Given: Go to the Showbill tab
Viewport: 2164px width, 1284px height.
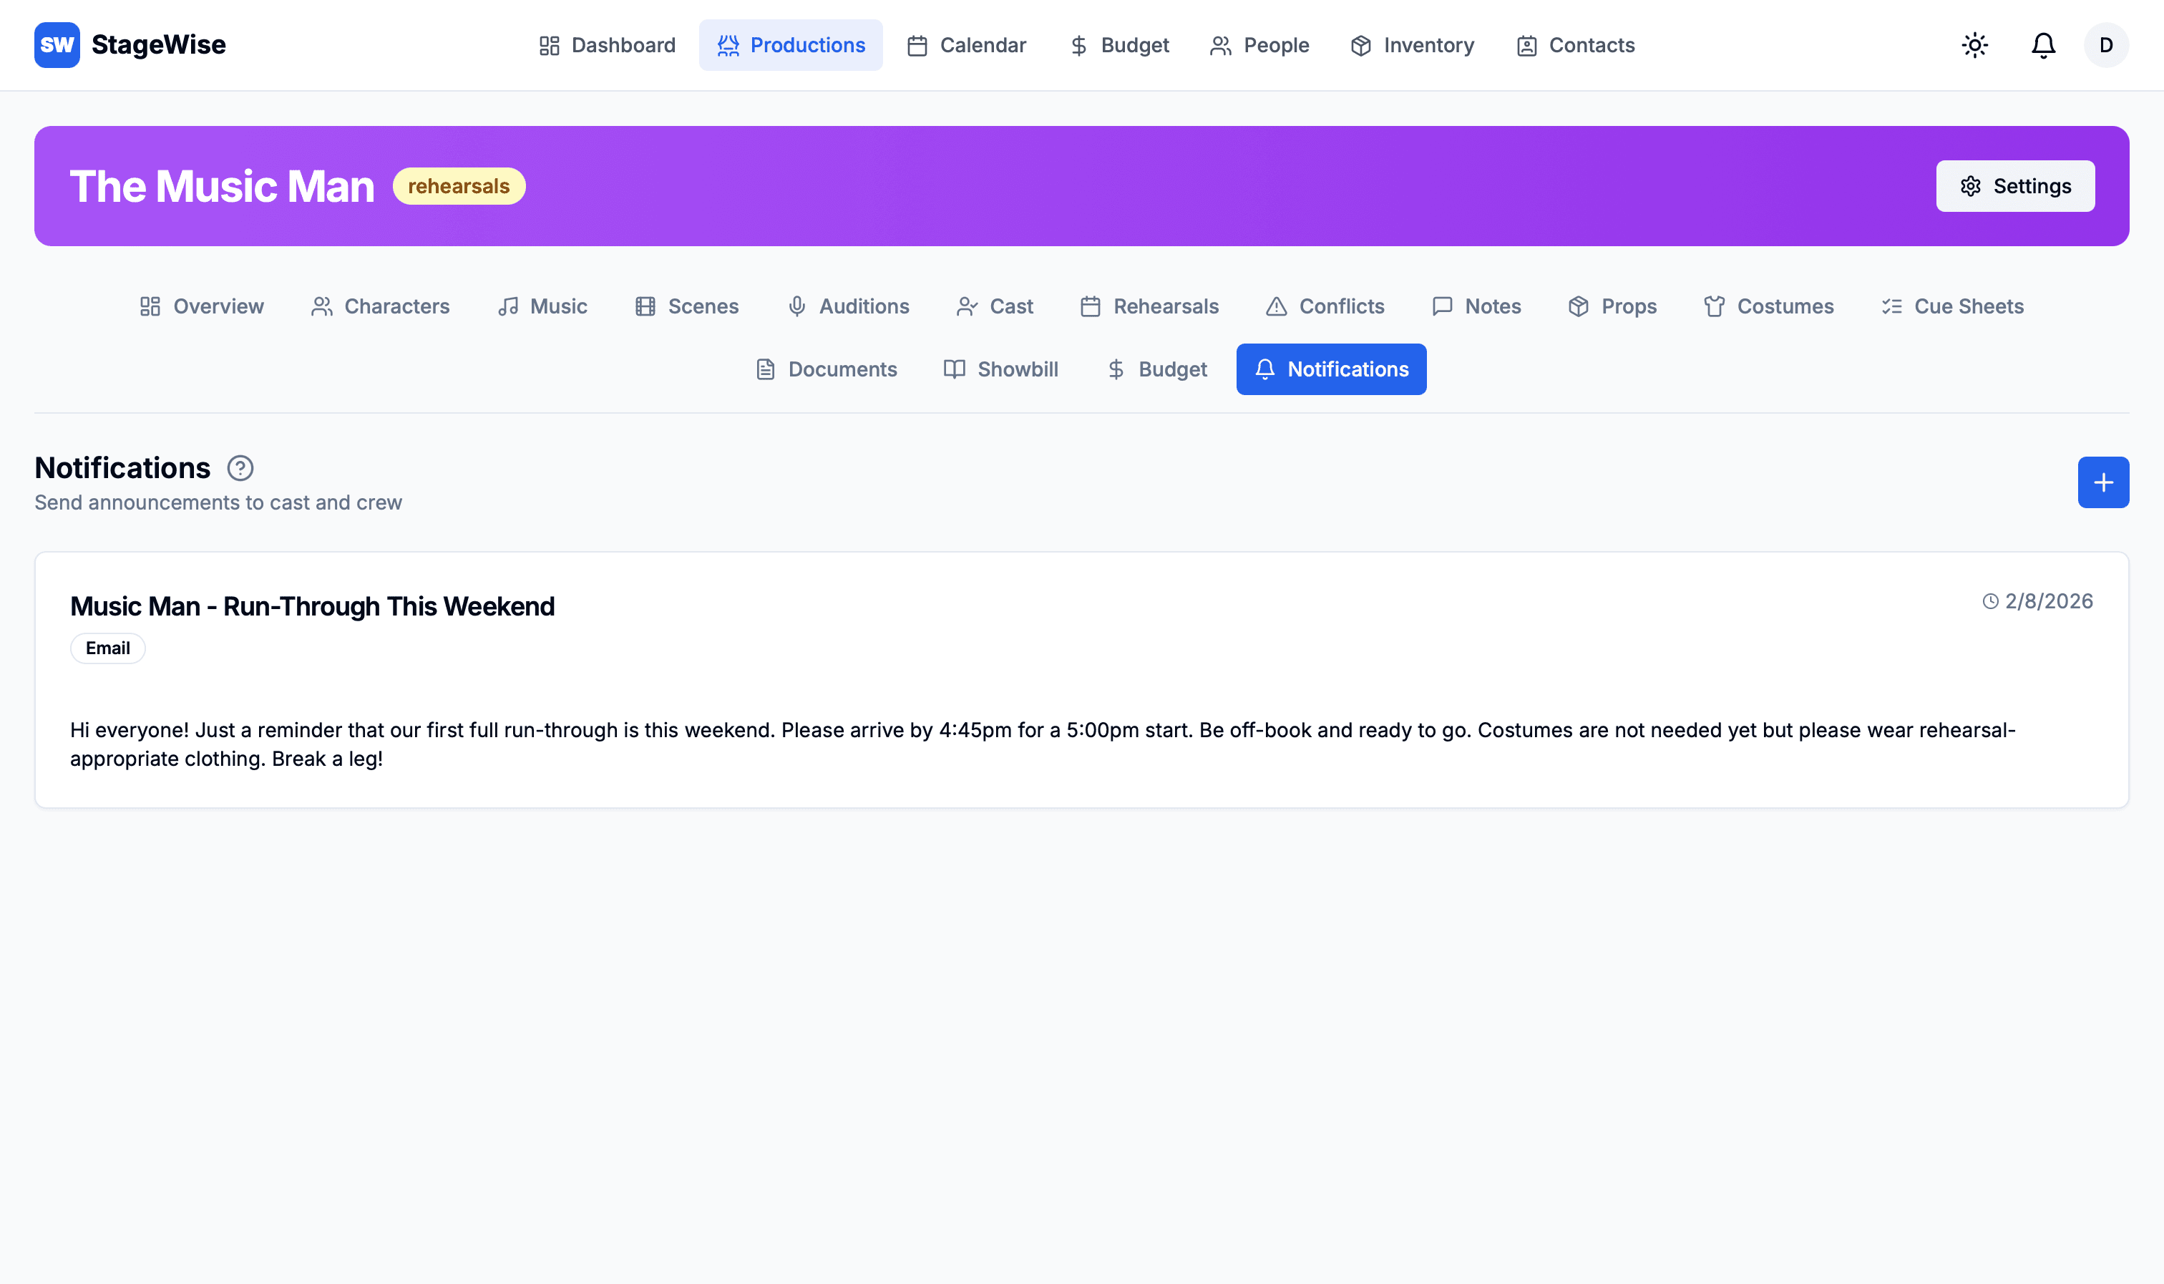Looking at the screenshot, I should point(1000,369).
